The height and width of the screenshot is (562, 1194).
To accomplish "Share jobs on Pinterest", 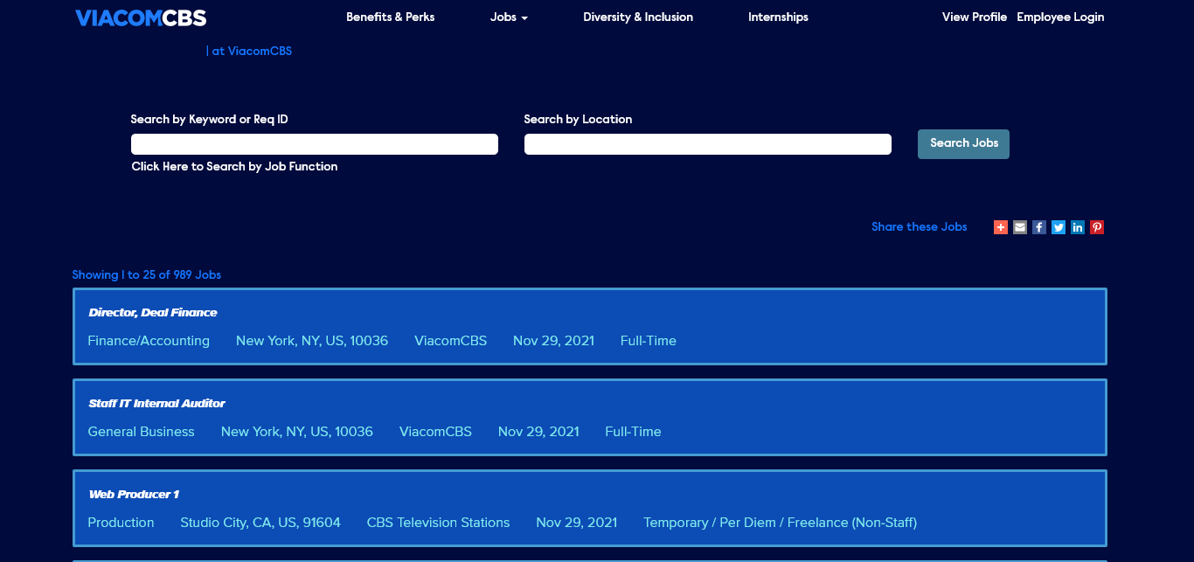I will pyautogui.click(x=1097, y=227).
